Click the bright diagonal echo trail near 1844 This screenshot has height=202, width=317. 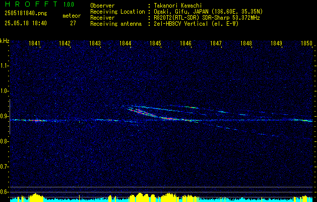coord(142,113)
